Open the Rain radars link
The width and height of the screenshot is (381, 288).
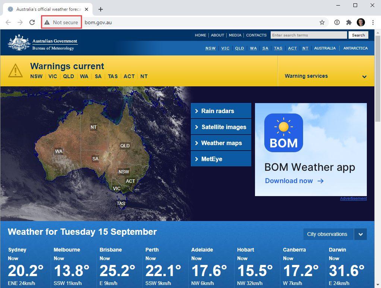(221, 111)
